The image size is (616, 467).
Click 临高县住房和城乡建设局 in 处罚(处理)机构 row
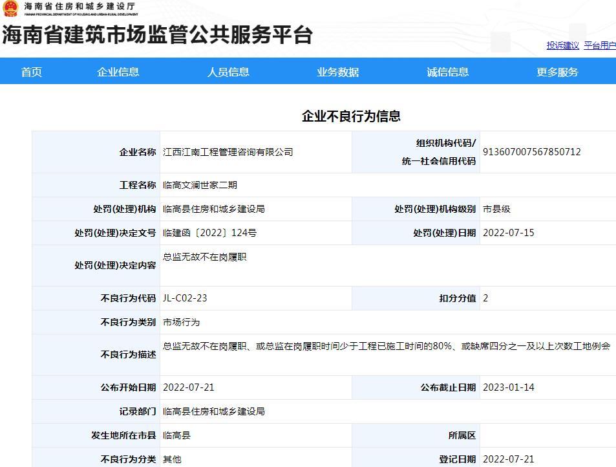tap(214, 209)
